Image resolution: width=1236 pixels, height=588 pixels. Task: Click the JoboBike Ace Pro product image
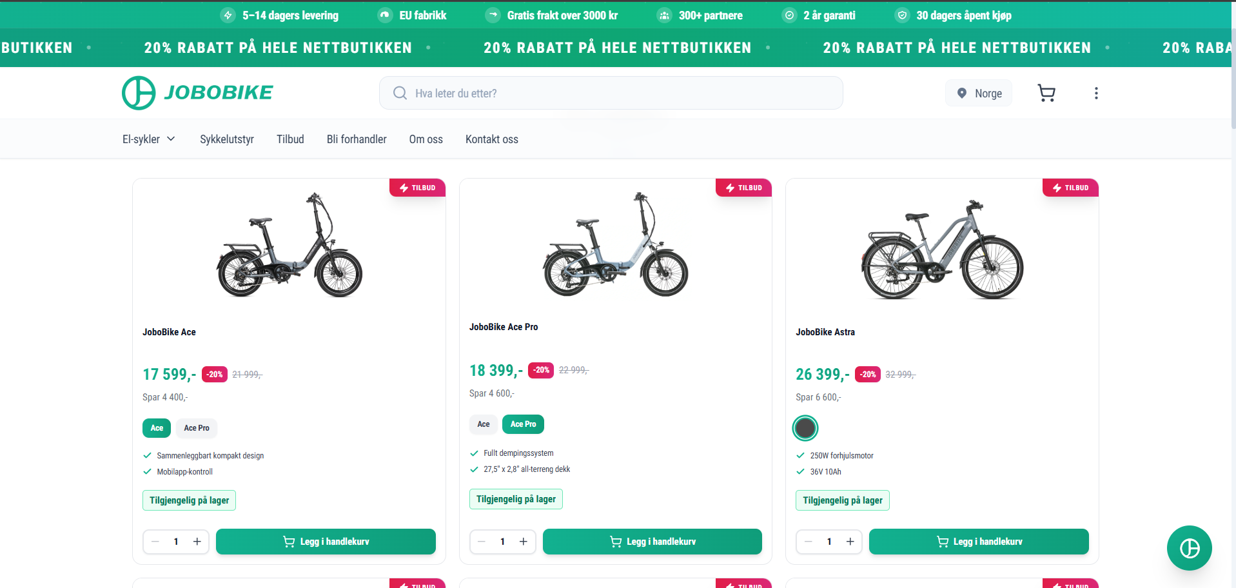(616, 245)
